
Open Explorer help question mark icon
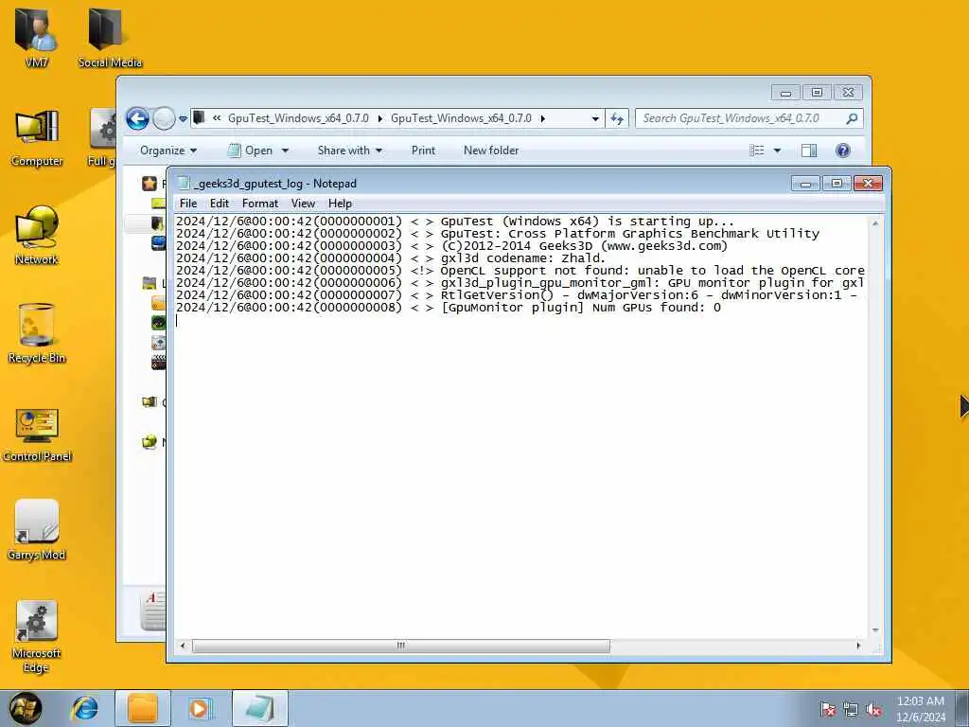(x=842, y=151)
